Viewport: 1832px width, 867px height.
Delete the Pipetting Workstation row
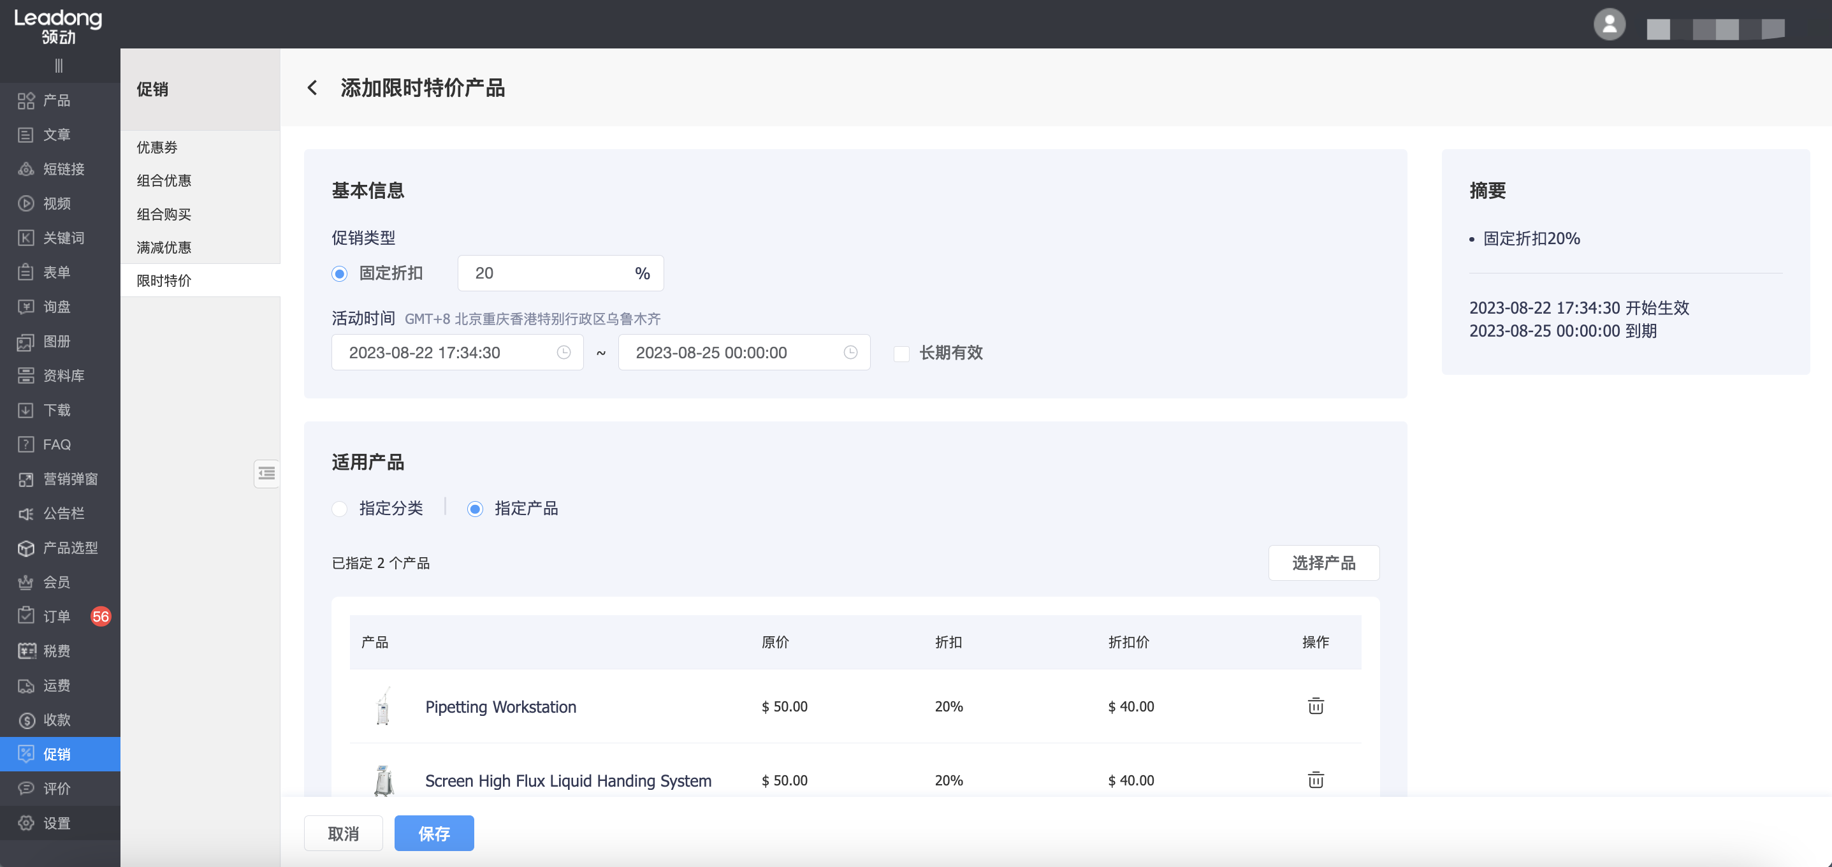point(1315,706)
